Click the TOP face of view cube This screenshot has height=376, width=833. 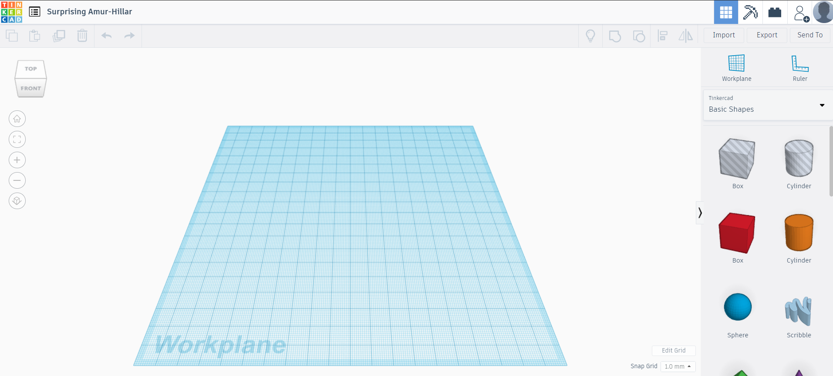tap(31, 69)
